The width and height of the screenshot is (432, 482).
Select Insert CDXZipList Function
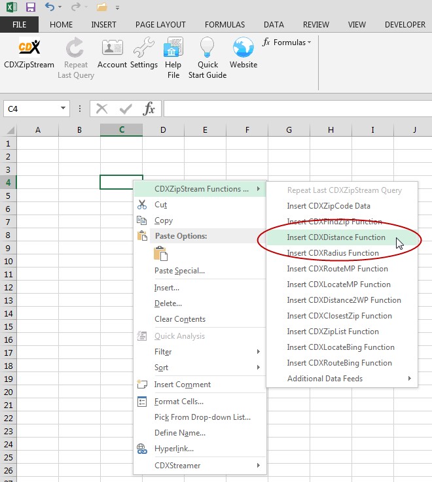coord(342,331)
